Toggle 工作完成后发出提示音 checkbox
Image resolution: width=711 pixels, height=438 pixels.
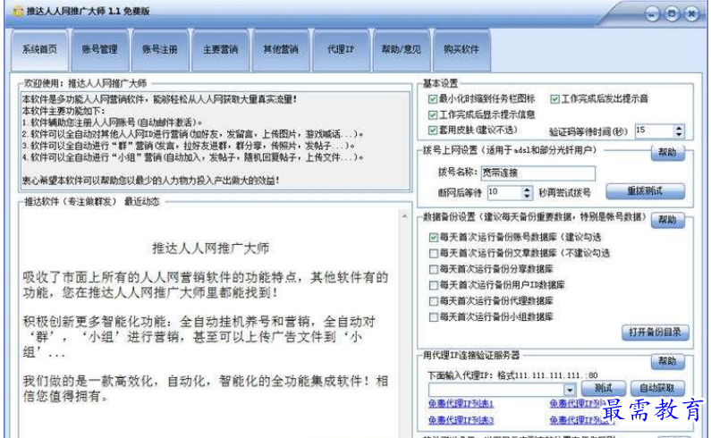(554, 99)
